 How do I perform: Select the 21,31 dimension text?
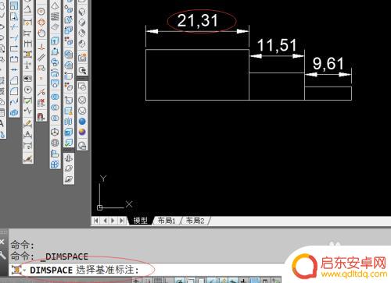click(x=198, y=21)
